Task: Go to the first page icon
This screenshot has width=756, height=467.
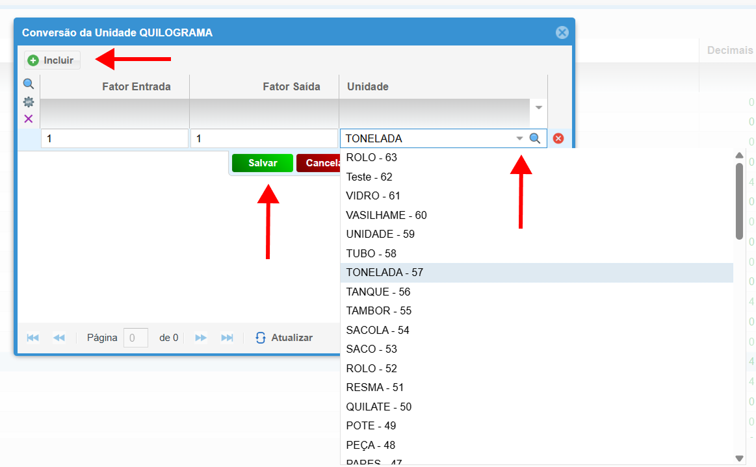Action: tap(33, 338)
